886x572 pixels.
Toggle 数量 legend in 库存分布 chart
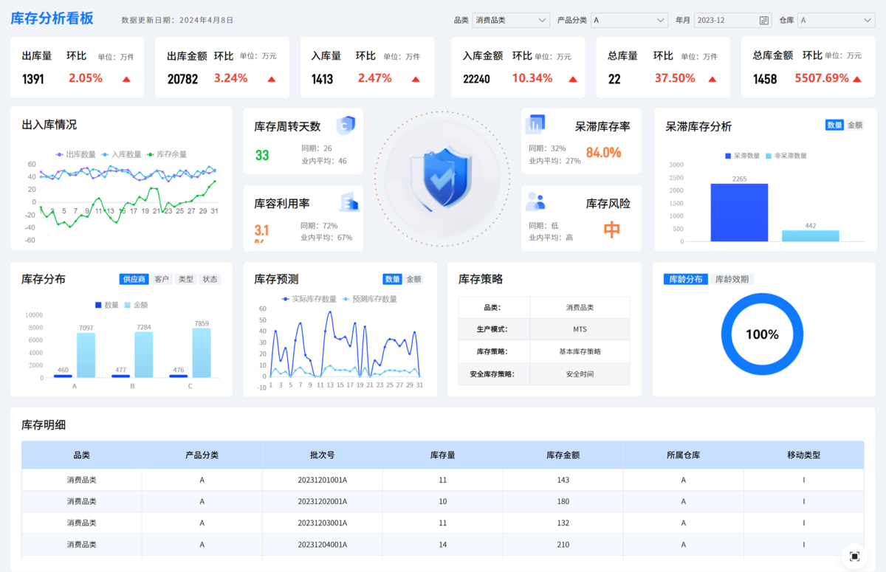click(106, 305)
